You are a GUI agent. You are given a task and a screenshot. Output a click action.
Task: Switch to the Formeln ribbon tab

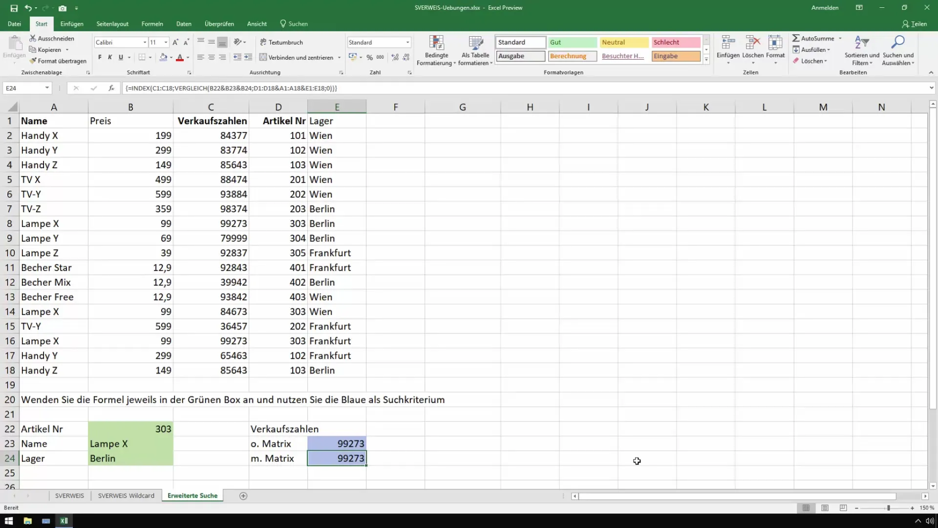[152, 23]
